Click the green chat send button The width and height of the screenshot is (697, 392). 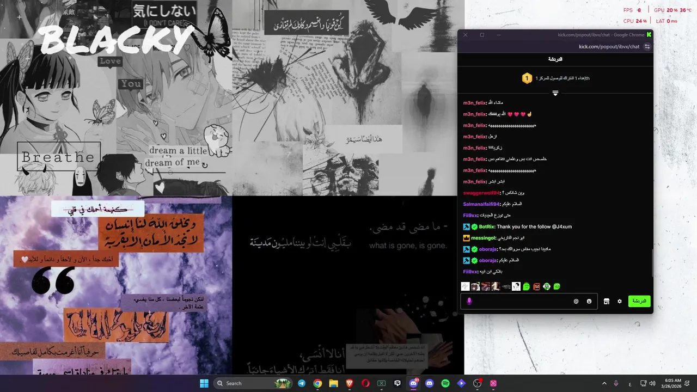point(639,301)
